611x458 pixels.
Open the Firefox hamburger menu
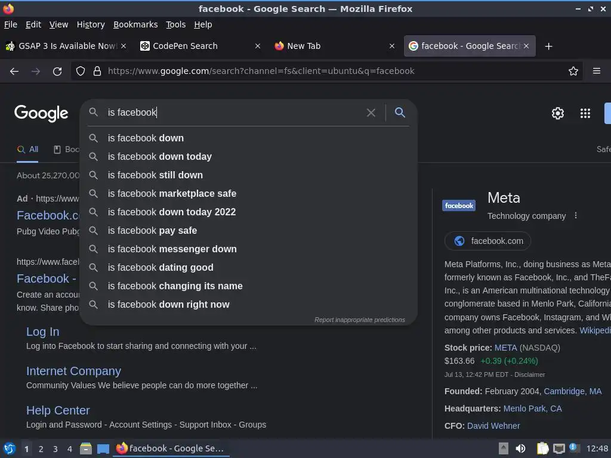point(596,71)
